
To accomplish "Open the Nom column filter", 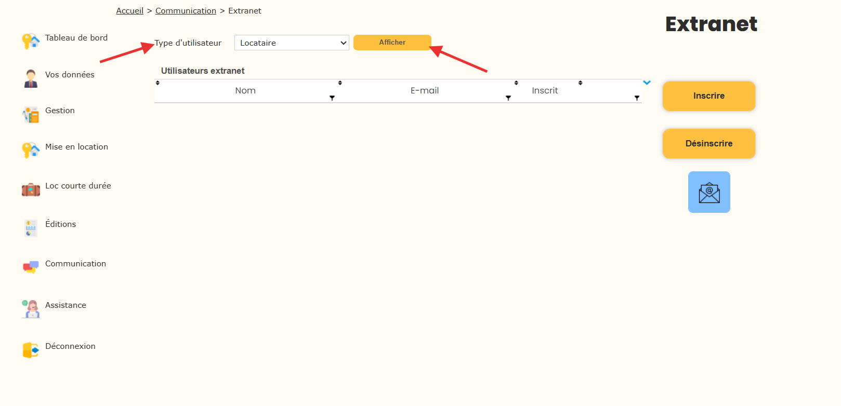I will pos(332,98).
